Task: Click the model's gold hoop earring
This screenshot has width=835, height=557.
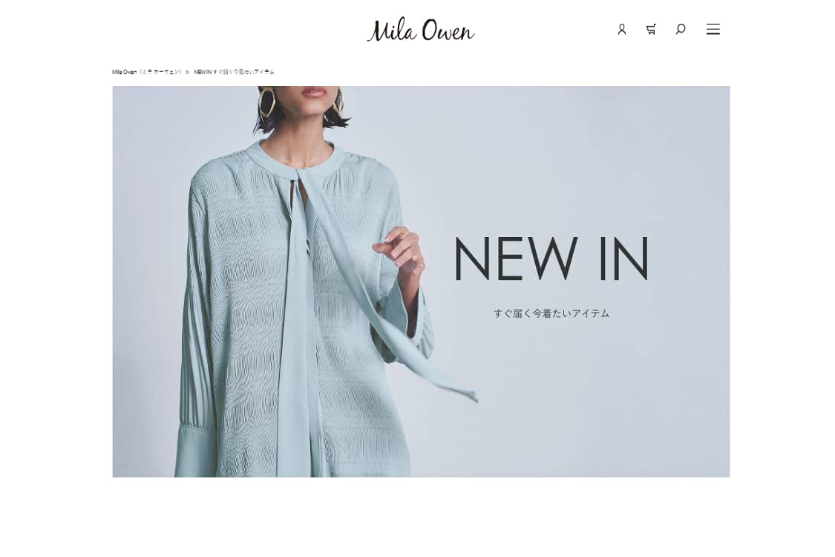Action: [266, 101]
